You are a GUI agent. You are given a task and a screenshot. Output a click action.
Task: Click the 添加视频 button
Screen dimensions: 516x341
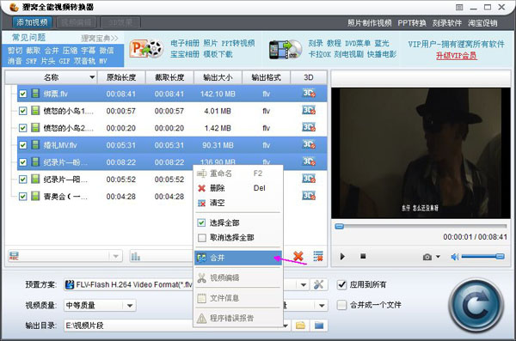pos(32,22)
